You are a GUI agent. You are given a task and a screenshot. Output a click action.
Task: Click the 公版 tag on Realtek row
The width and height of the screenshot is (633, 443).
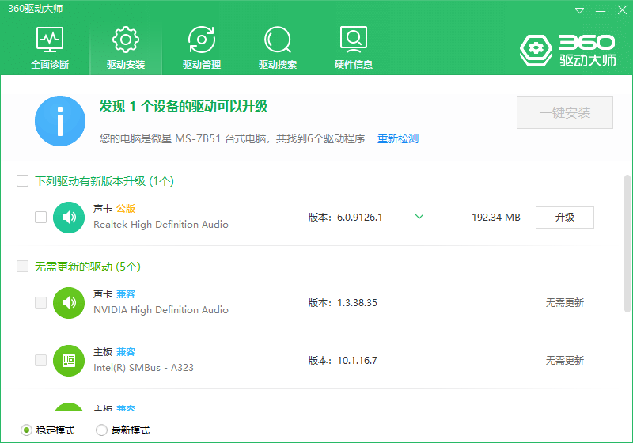point(126,209)
